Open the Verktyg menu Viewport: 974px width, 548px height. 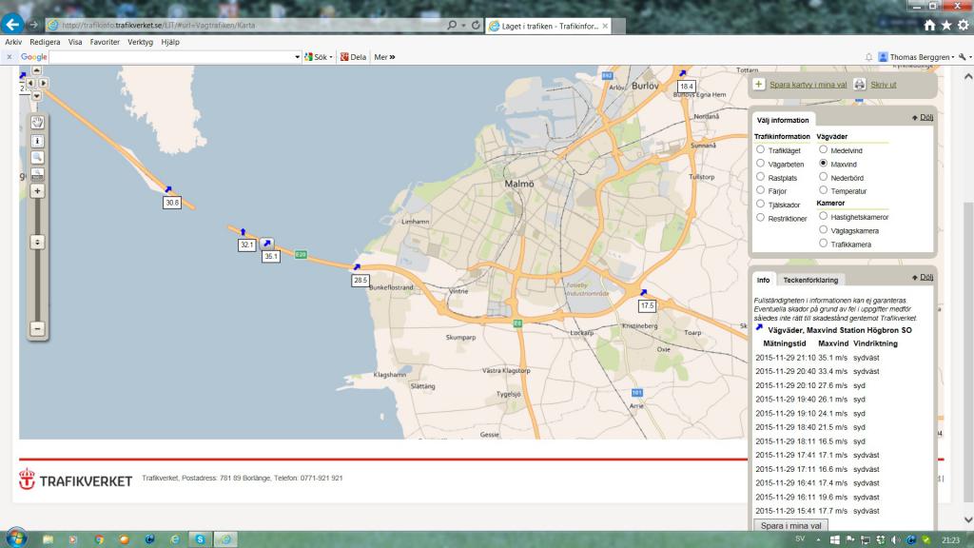(140, 42)
